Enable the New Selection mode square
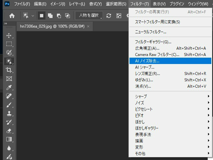213x160 pixels. point(42,16)
